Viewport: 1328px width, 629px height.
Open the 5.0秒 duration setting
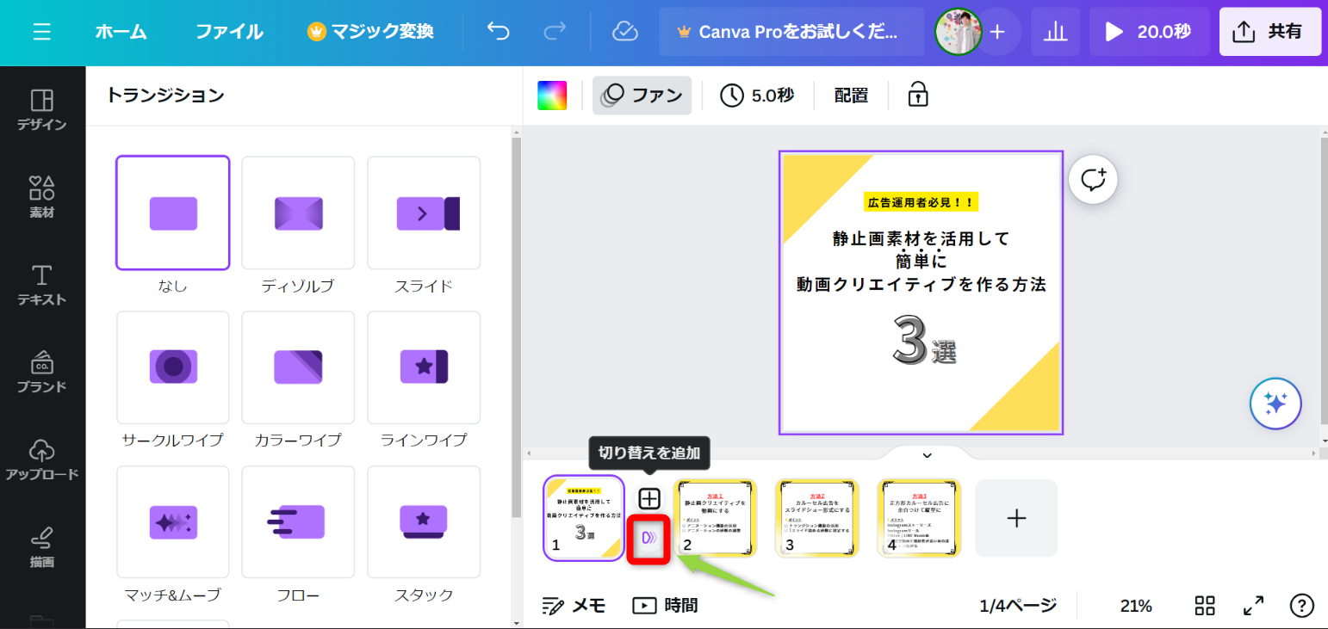[757, 96]
